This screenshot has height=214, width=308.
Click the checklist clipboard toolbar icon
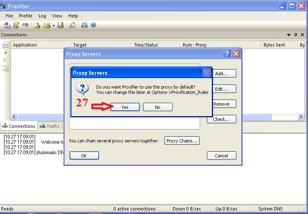pos(72,25)
